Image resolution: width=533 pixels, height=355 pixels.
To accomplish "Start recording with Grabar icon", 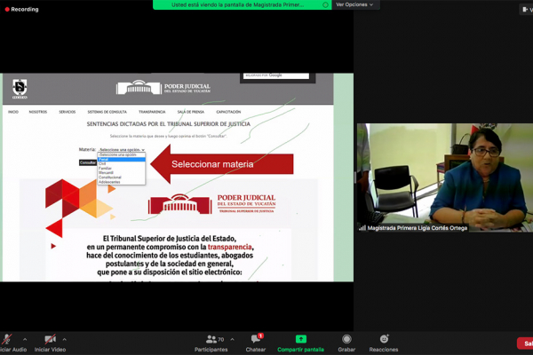I will pyautogui.click(x=346, y=339).
